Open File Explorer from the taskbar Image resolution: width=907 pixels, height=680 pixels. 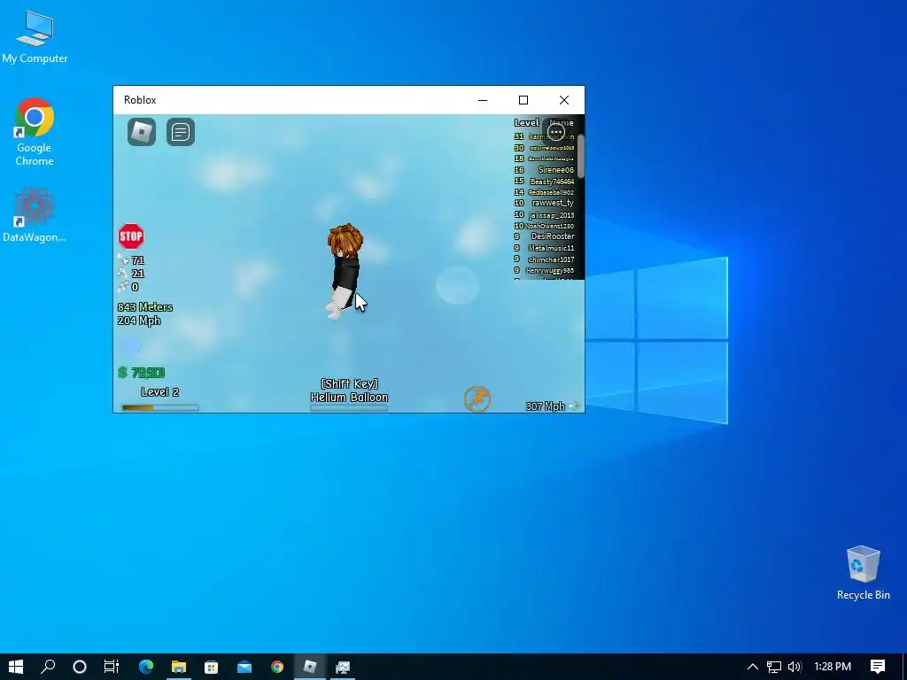tap(178, 667)
